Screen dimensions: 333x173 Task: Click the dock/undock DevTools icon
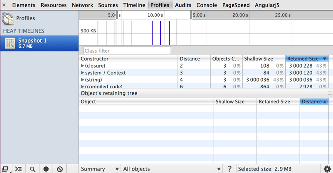coord(5,169)
